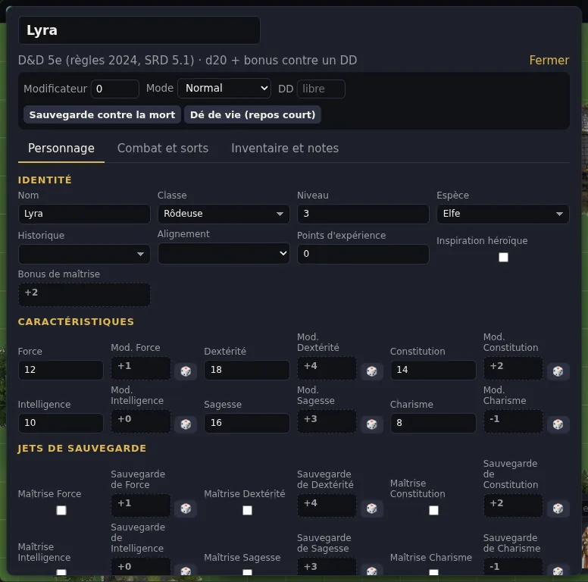Click the Dé de vie (repos court) button

(252, 114)
